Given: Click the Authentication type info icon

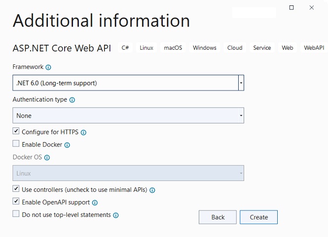Looking at the screenshot, I should click(72, 100).
